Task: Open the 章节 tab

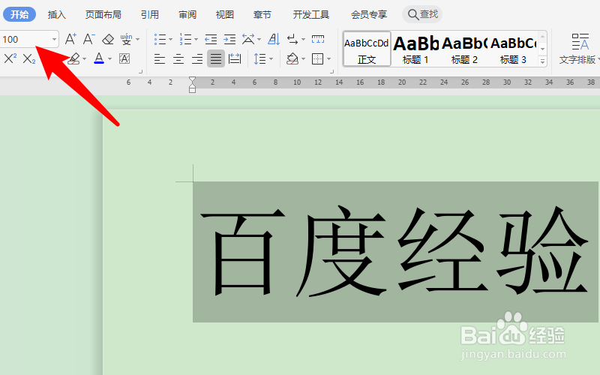Action: coord(262,14)
